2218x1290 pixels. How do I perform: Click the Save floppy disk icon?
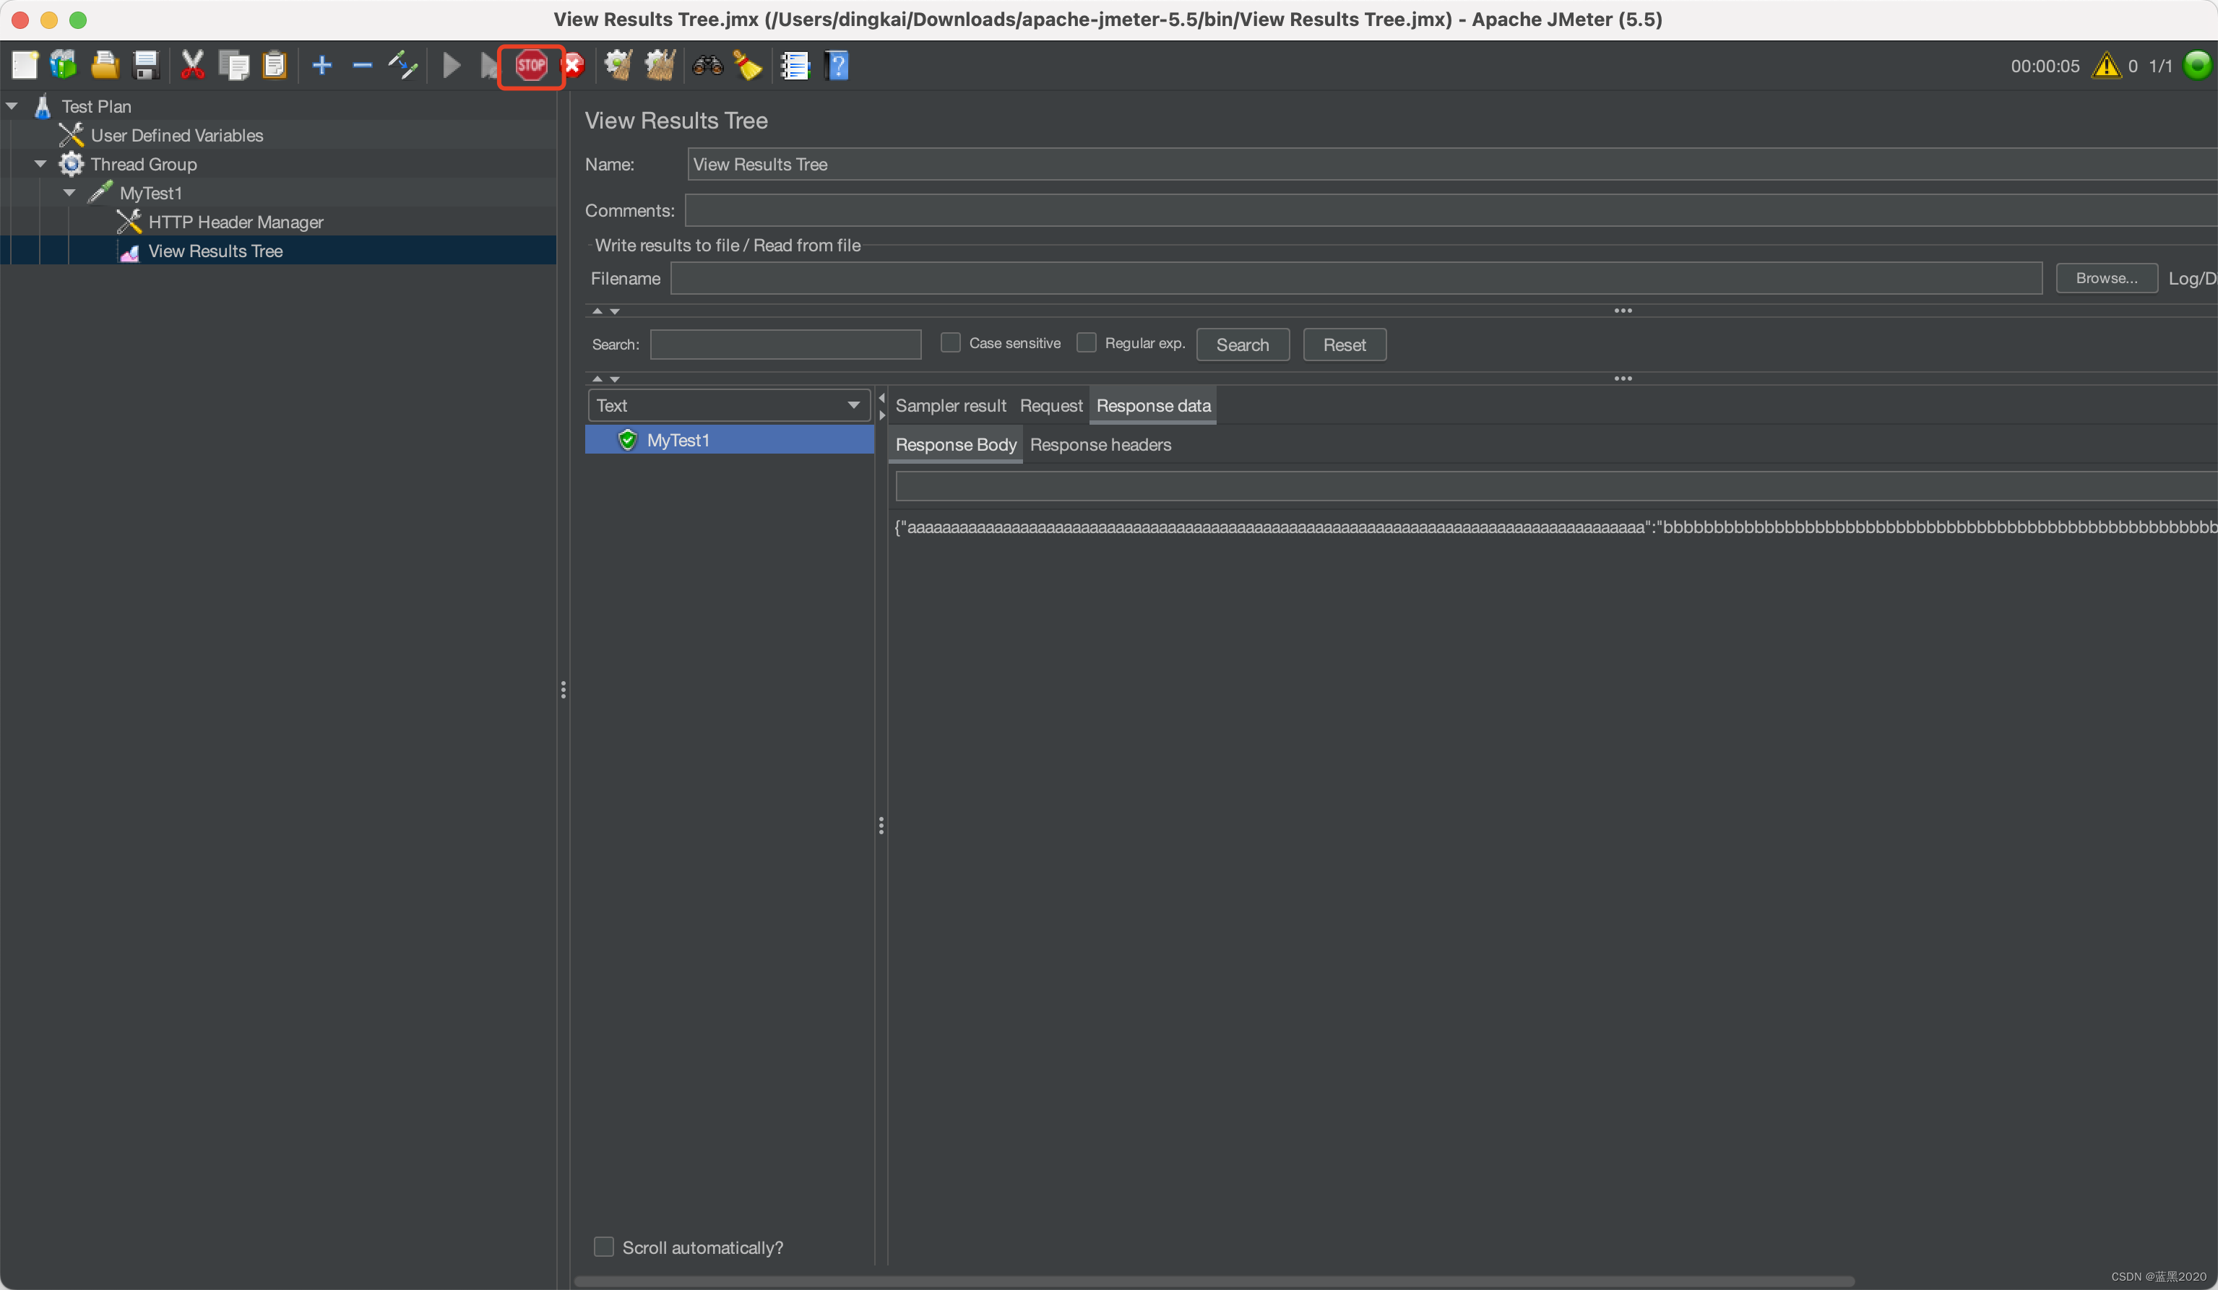tap(145, 65)
